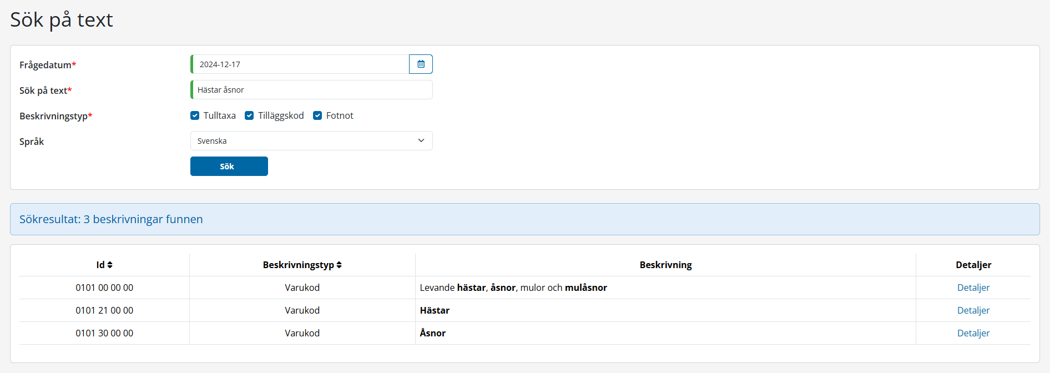Select the 0101 21 00 00 Id cell
Image resolution: width=1050 pixels, height=373 pixels.
click(104, 310)
